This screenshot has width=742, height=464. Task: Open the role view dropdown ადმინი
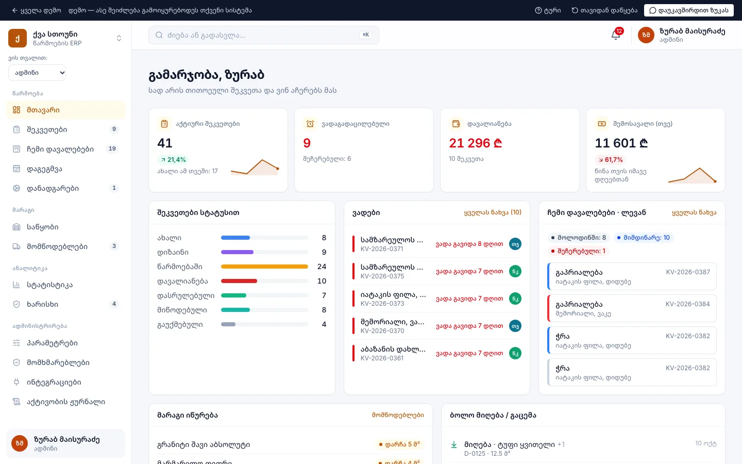pos(37,73)
